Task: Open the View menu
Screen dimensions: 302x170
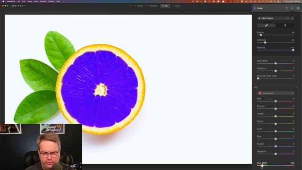Action: 36,1
